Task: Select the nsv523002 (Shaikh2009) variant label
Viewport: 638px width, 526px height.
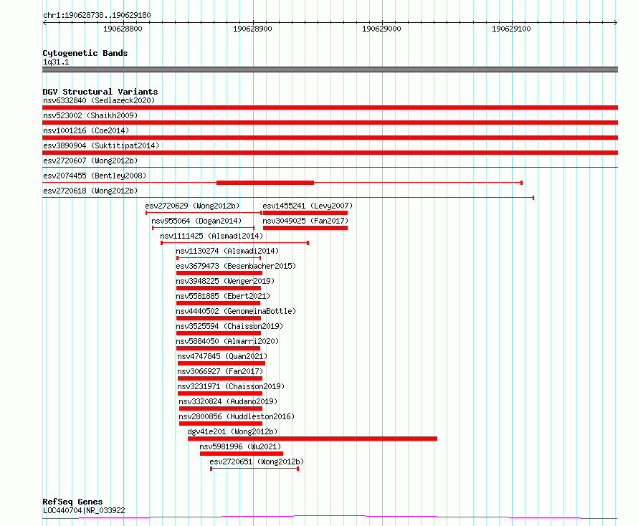Action: 90,115
